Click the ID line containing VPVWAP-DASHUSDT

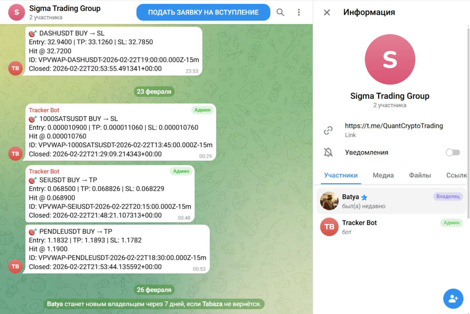(x=114, y=60)
